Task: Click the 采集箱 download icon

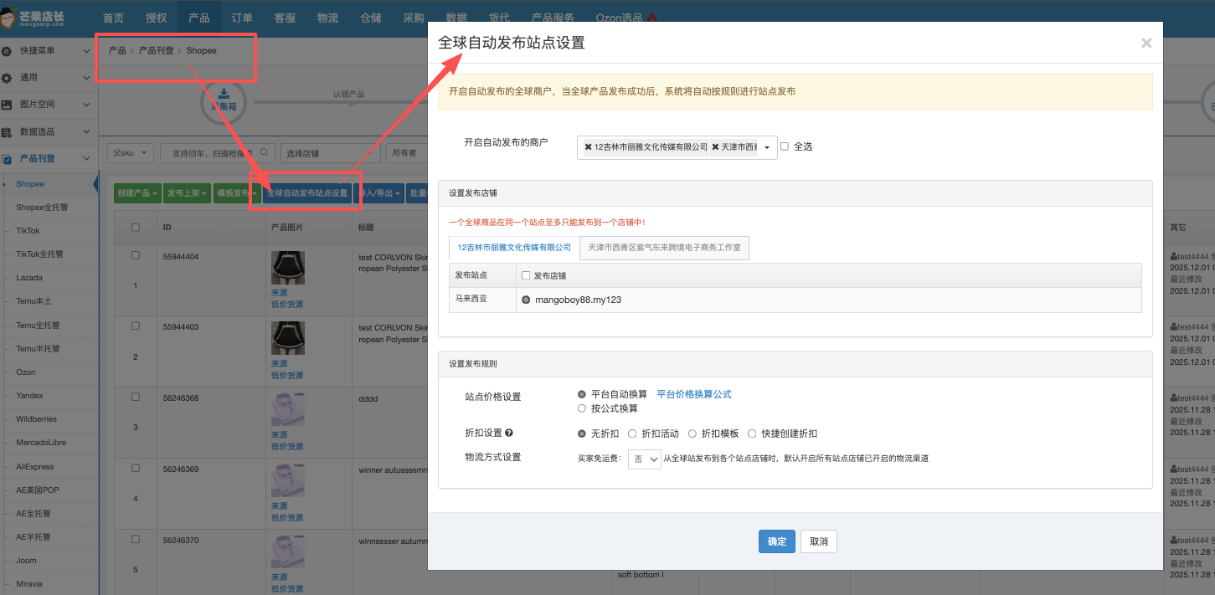Action: coord(223,94)
